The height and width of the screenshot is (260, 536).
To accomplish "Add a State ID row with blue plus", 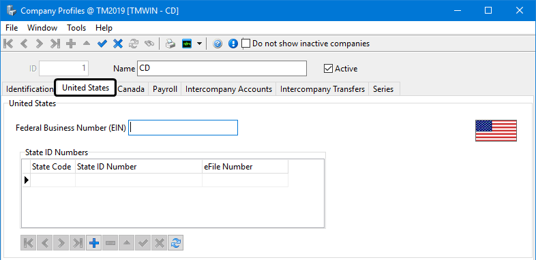I will pos(93,243).
